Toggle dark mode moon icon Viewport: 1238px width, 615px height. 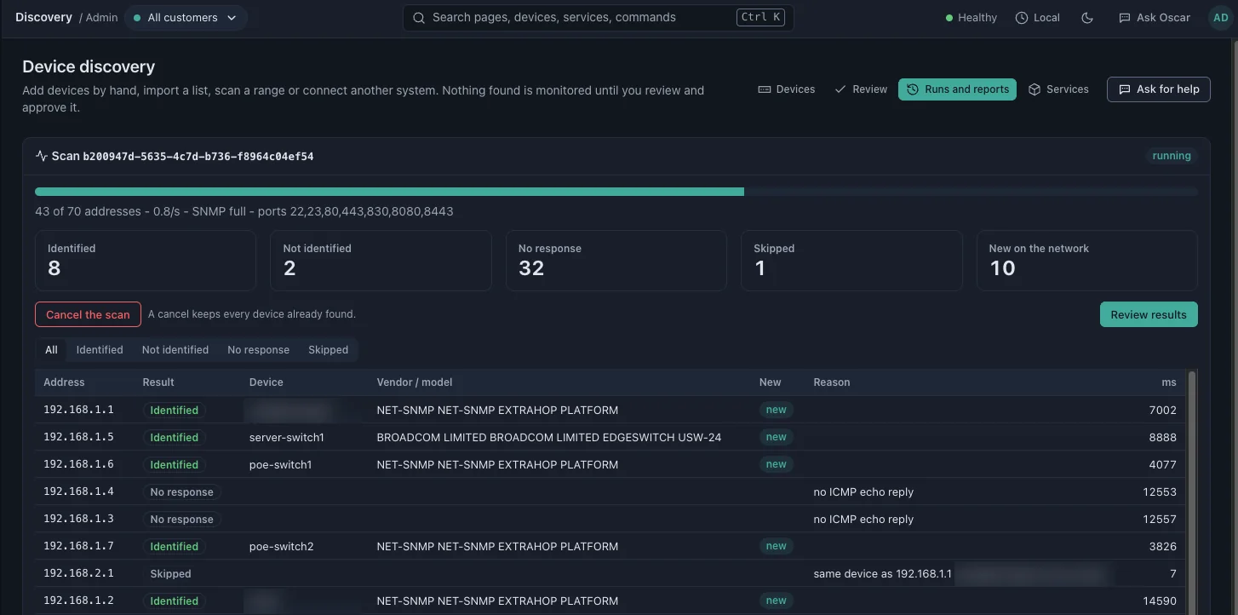click(1087, 17)
